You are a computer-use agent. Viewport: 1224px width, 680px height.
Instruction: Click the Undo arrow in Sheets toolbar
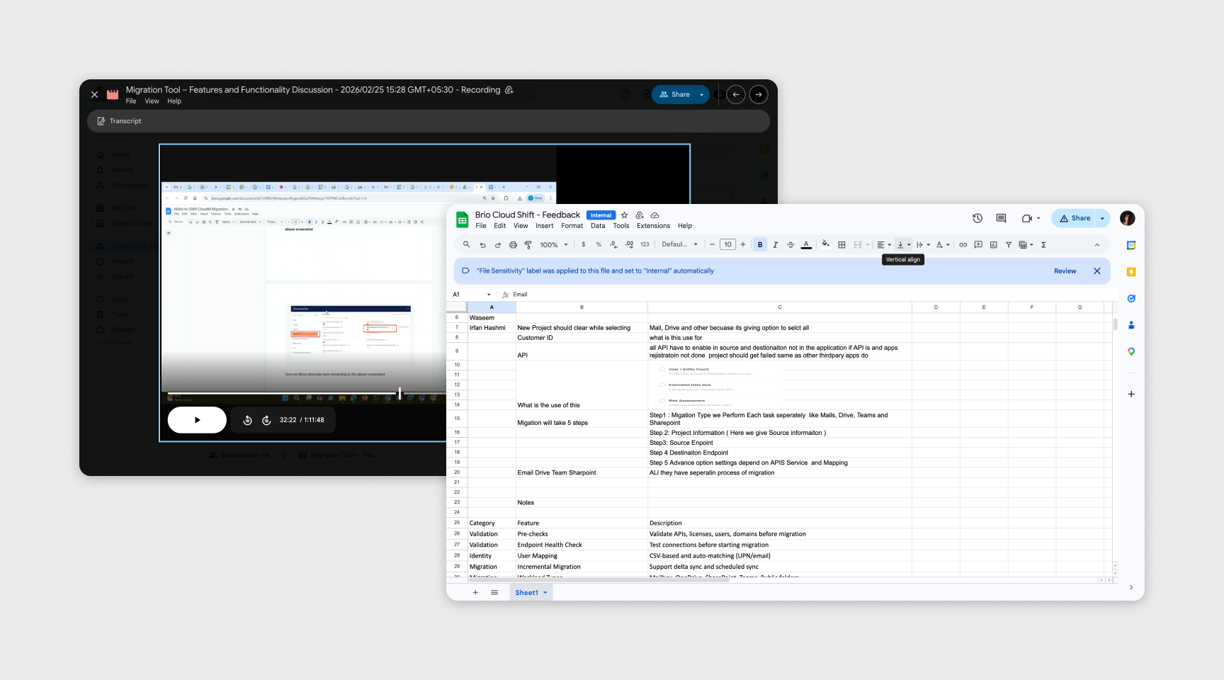click(x=482, y=245)
